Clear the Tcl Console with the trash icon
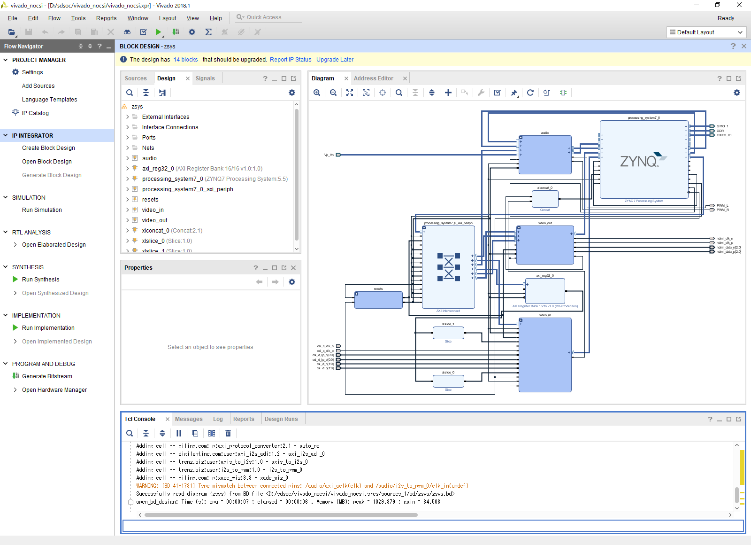 (228, 433)
